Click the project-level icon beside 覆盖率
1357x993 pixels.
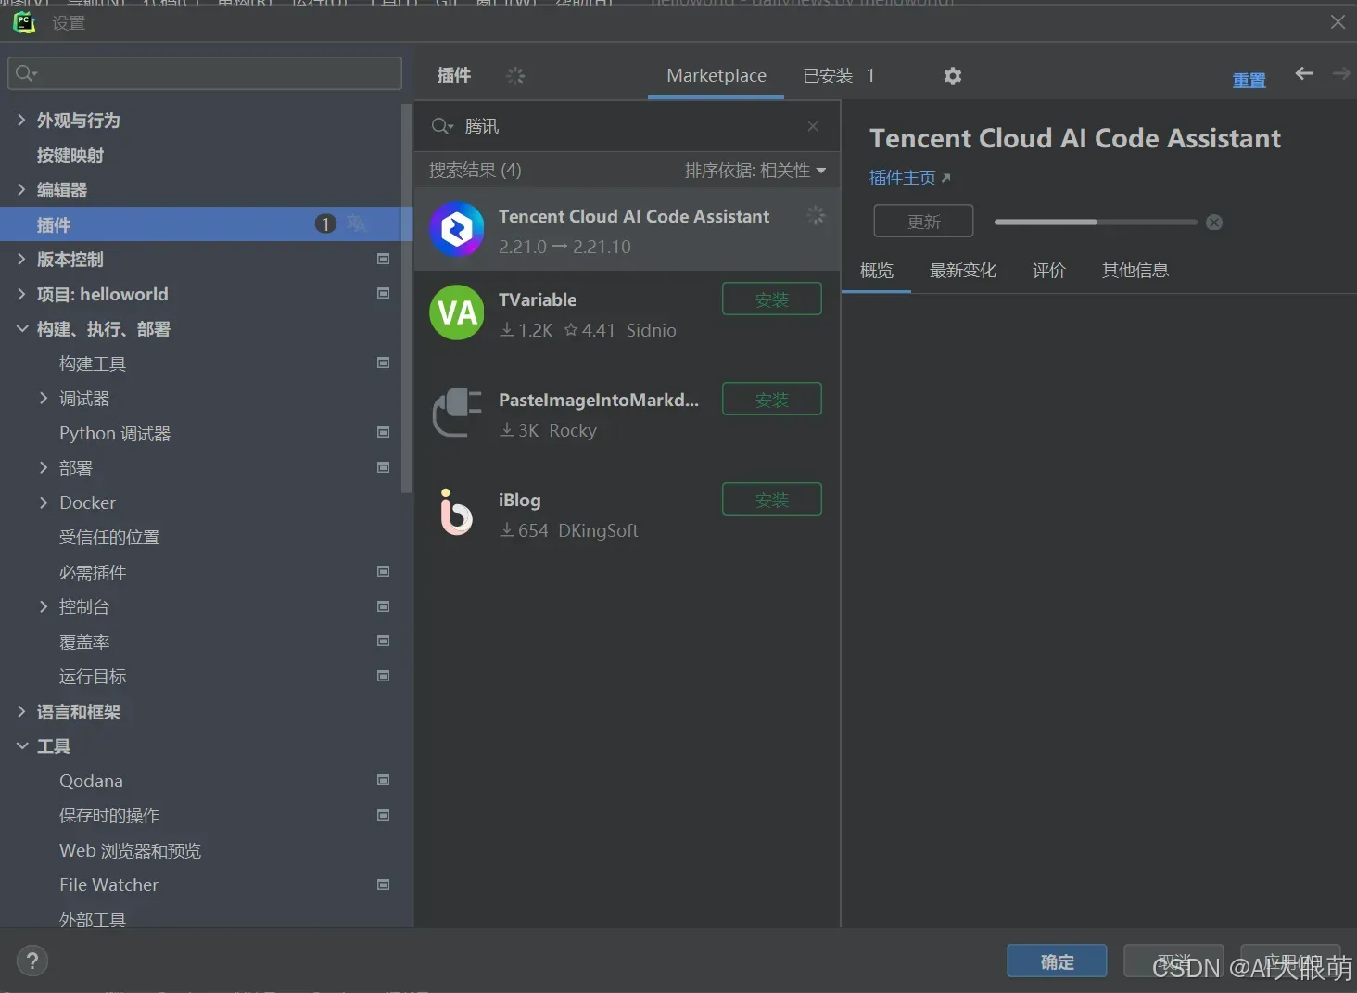(x=383, y=641)
